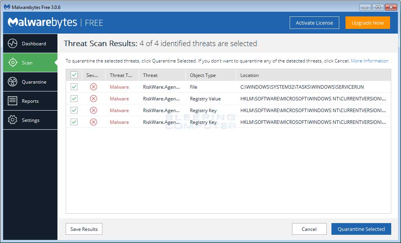Open the Dashboard section
401x243 pixels.
coord(30,43)
